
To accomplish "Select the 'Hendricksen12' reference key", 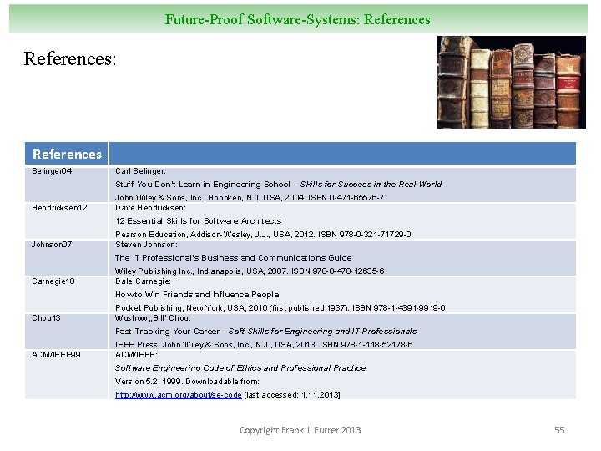I will (59, 208).
